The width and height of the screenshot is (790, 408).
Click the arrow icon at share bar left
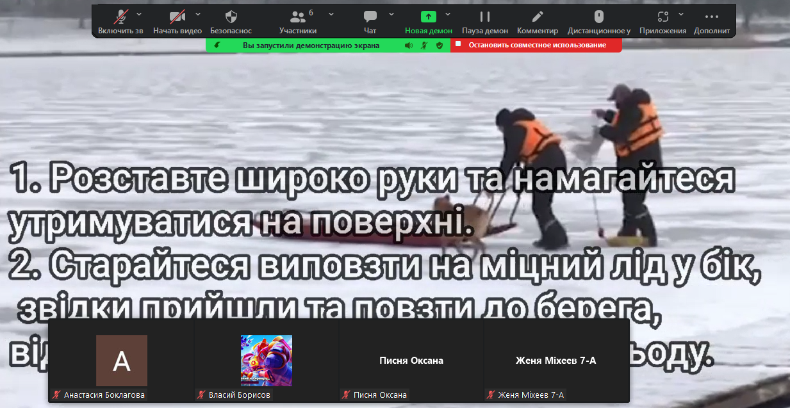click(x=217, y=45)
